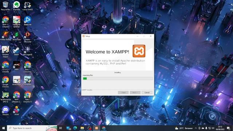Viewport: 233px width, 131px height.
Task: Click the orange XAMPP logo in Setup
Action: 139,51
